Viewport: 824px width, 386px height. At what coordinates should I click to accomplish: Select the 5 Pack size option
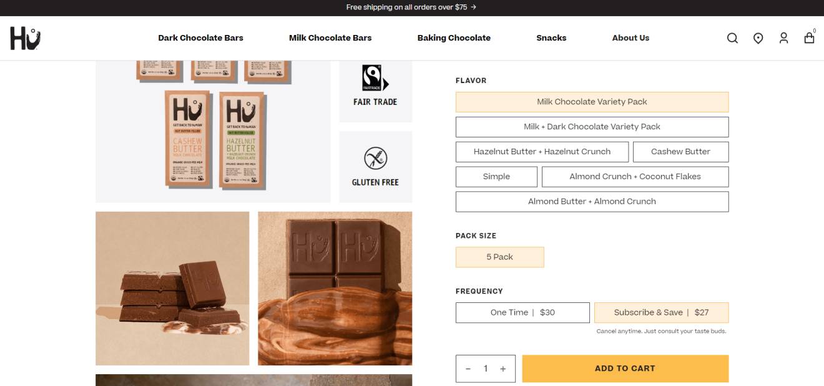499,257
